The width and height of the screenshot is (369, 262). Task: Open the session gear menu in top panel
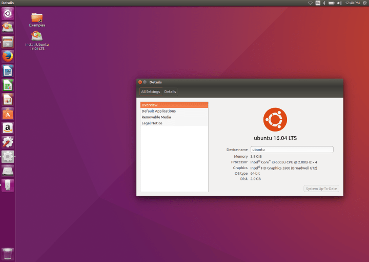tap(365, 3)
